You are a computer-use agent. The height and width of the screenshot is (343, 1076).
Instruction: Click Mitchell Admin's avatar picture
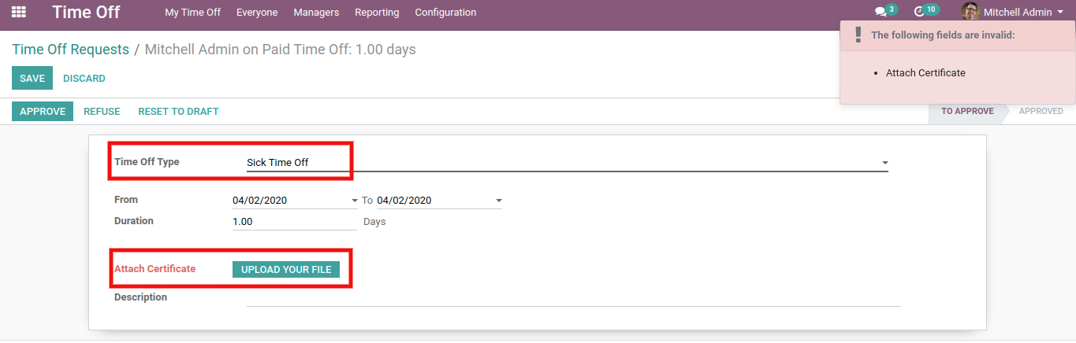coord(970,13)
